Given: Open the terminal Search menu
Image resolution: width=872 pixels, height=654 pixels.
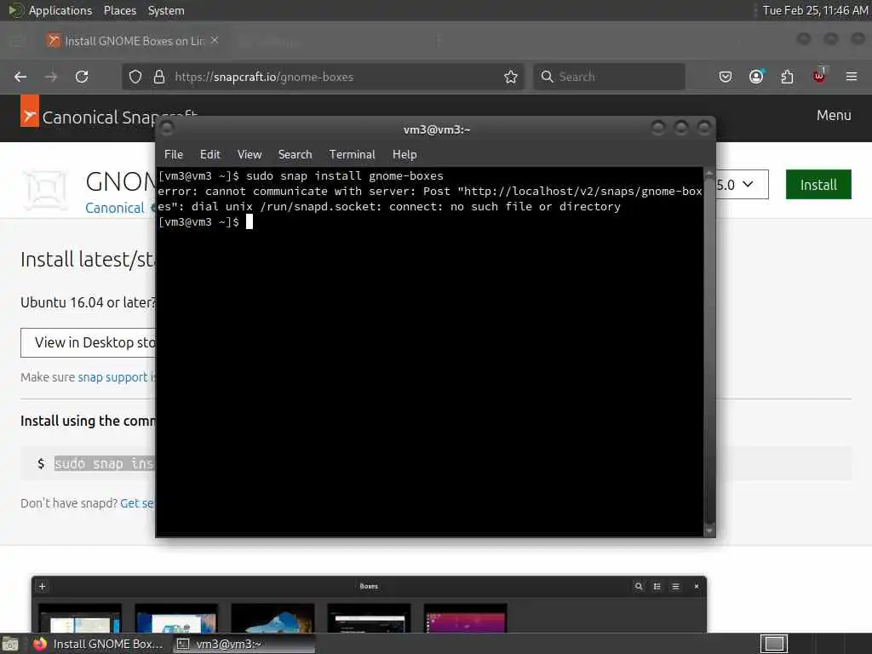Looking at the screenshot, I should [295, 155].
